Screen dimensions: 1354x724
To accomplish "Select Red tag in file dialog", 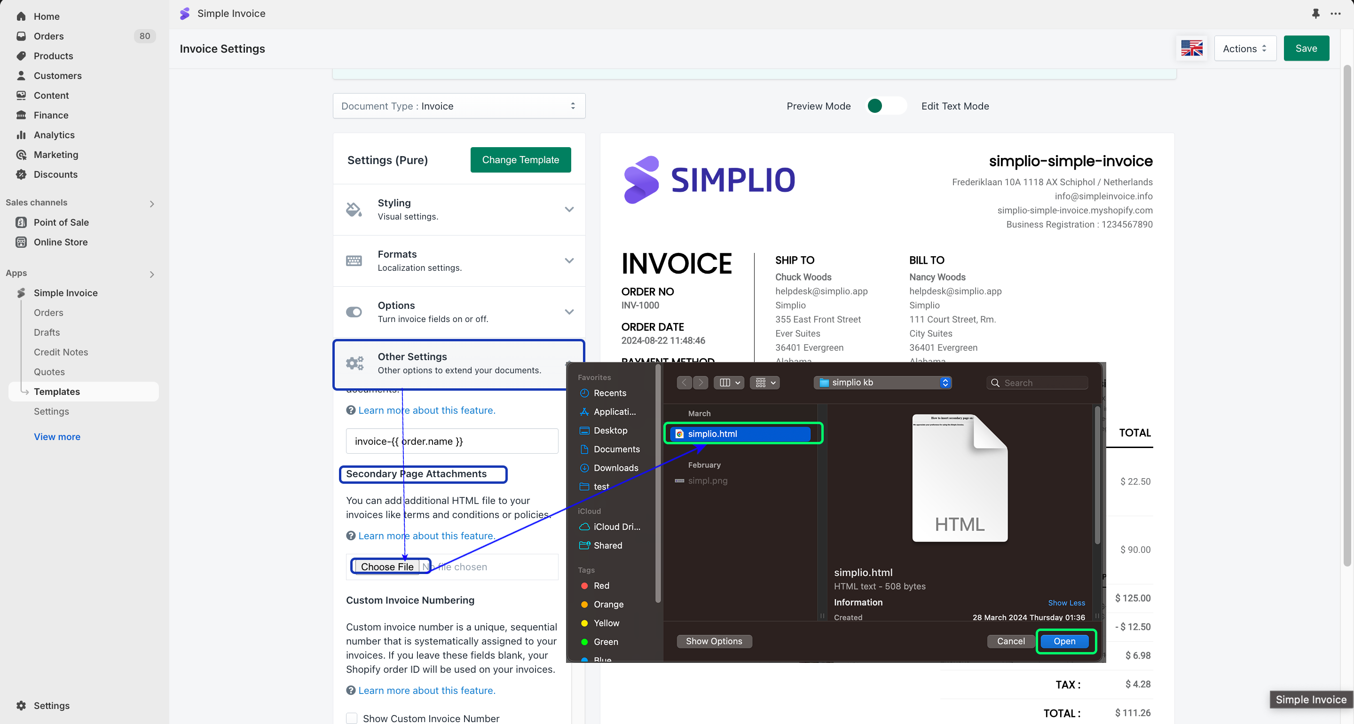I will pyautogui.click(x=601, y=586).
